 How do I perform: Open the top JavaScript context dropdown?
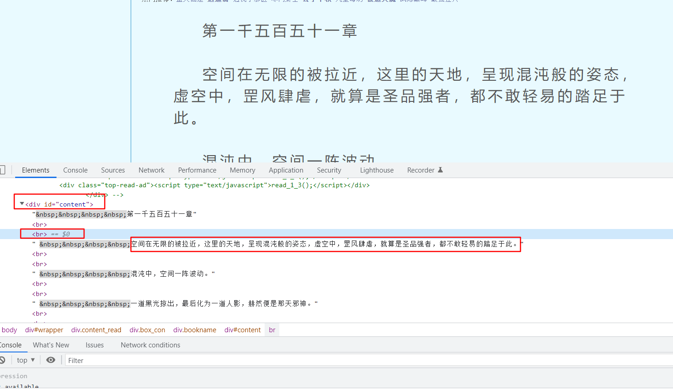pyautogui.click(x=26, y=360)
